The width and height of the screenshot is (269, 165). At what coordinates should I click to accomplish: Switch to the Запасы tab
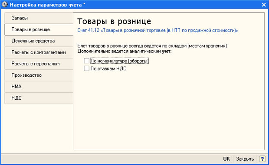tap(39, 18)
